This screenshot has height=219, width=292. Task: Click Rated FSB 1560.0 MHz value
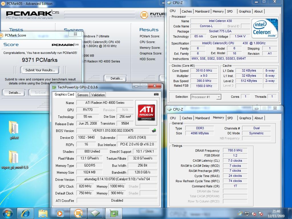pos(204,86)
